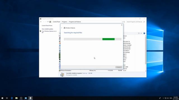The image size is (179, 100).
Task: Click the Currently installed programs icon
Action: point(62,75)
